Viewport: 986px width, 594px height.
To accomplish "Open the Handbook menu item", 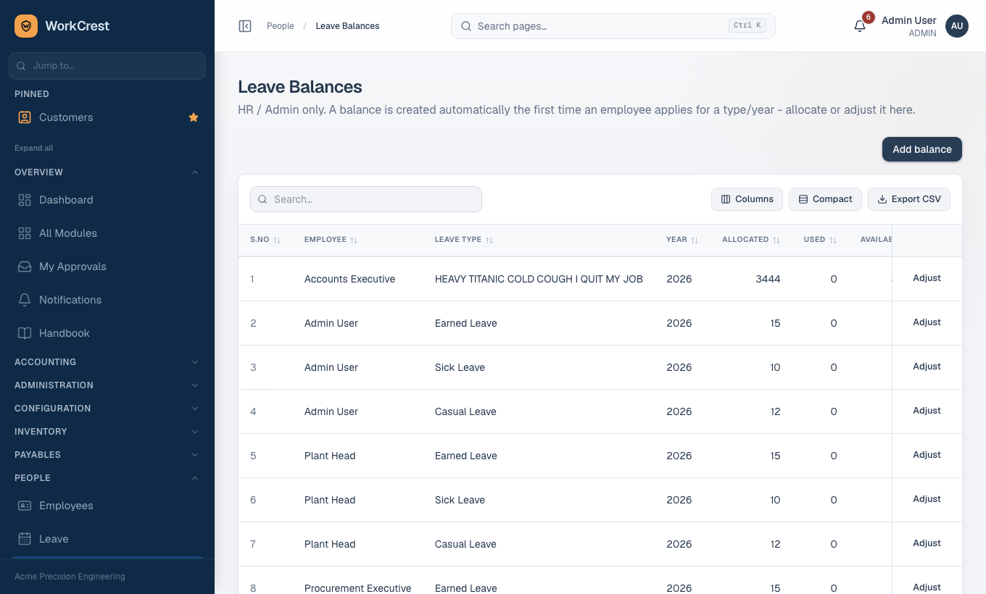I will pos(107,333).
